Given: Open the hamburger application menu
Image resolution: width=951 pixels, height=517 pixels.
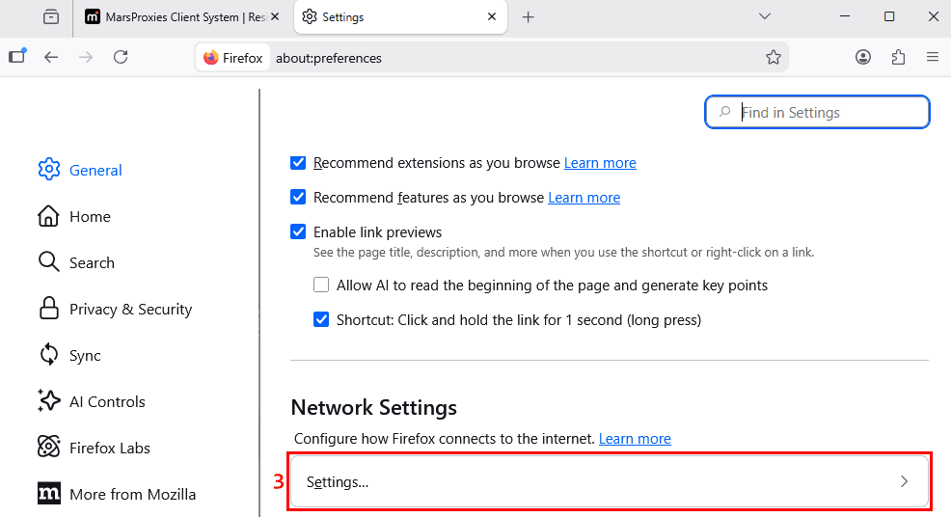Looking at the screenshot, I should pyautogui.click(x=933, y=58).
